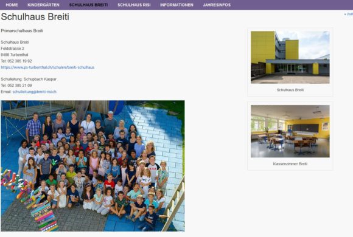Open the Klassenzimmer Breiti classroom photo
Image resolution: width=353 pixels, height=237 pixels.
pyautogui.click(x=290, y=131)
